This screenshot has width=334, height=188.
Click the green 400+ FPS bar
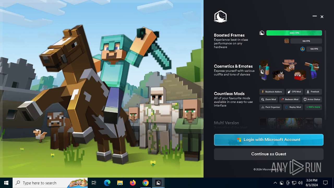[294, 33]
